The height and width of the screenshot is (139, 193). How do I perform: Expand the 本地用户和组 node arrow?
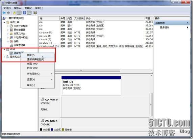[x=8, y=37]
